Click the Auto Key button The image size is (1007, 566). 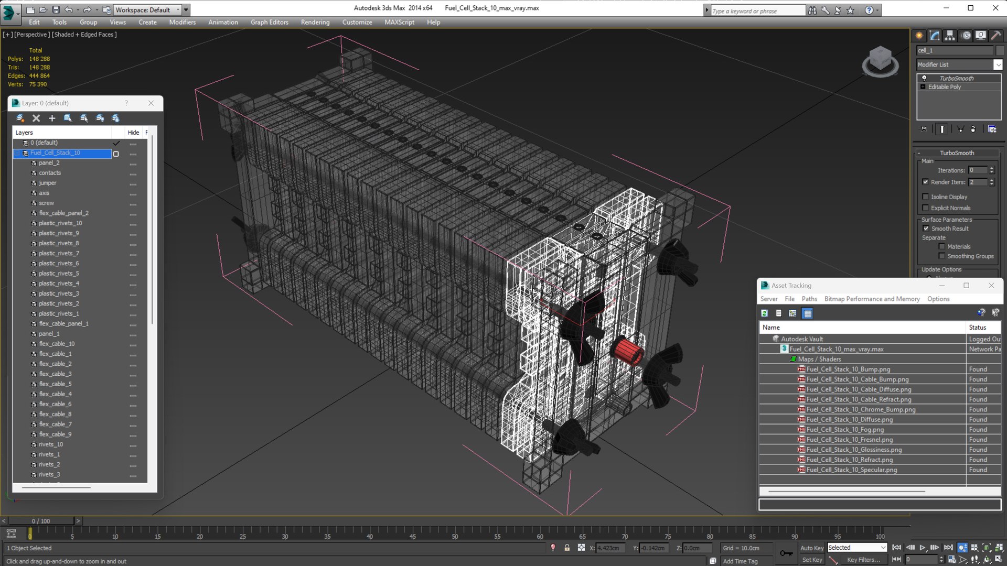click(x=811, y=548)
